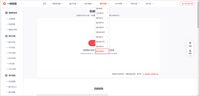199x96 pixels.
Task: Expand the 特色功能 nav dropdown
Action: pyautogui.click(x=135, y=4)
